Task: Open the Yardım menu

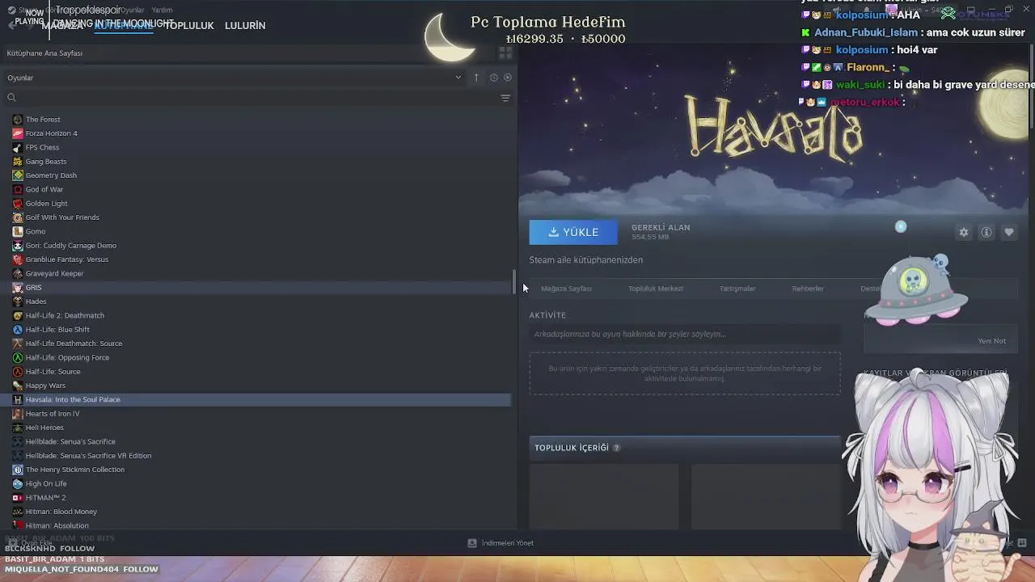Action: (163, 11)
